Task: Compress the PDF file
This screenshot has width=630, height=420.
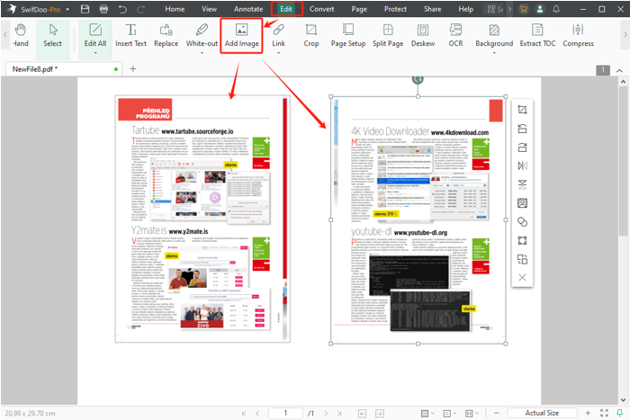Action: [x=578, y=36]
